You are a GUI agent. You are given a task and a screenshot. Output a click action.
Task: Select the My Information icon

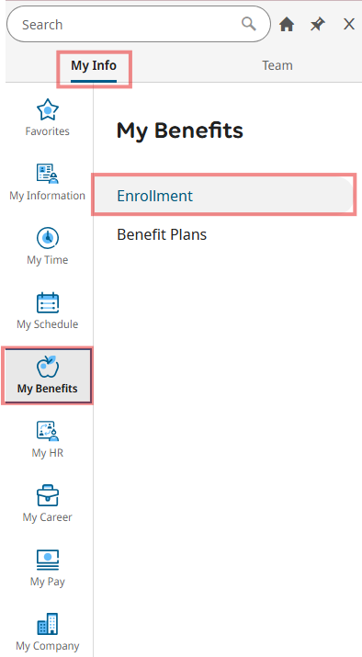click(48, 174)
